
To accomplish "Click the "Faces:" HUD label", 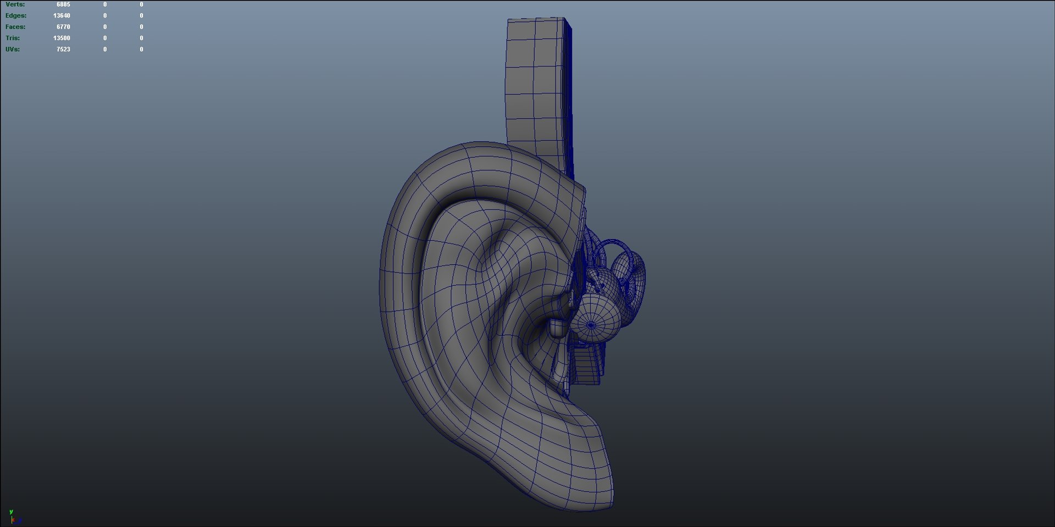I will [x=15, y=27].
